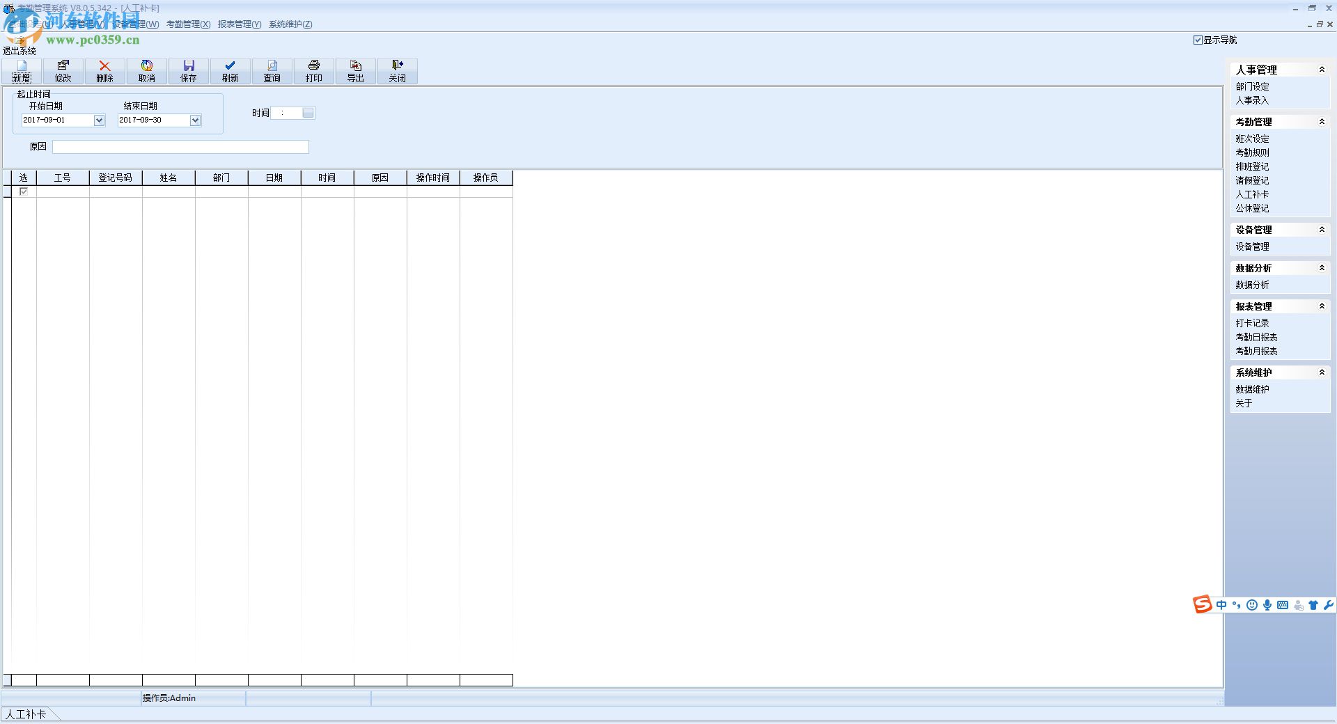Open the 开始日期 (start date) dropdown arrow
Viewport: 1337px width, 724px height.
pos(99,120)
